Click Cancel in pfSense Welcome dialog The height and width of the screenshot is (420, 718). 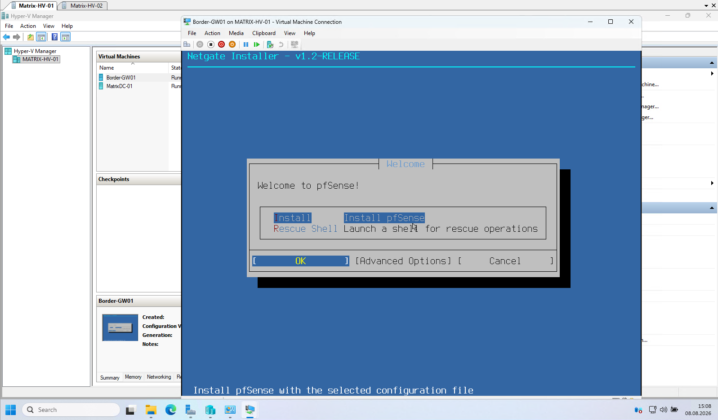tap(505, 261)
